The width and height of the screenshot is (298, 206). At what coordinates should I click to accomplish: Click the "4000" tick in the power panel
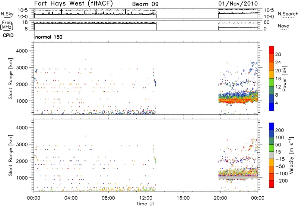click(22, 51)
